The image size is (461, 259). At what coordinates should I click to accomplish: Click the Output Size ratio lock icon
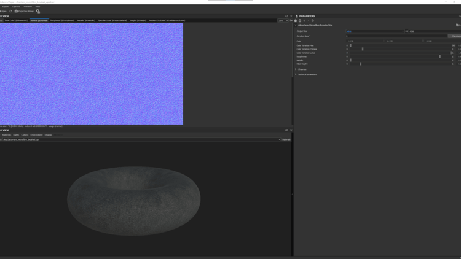[x=406, y=31]
